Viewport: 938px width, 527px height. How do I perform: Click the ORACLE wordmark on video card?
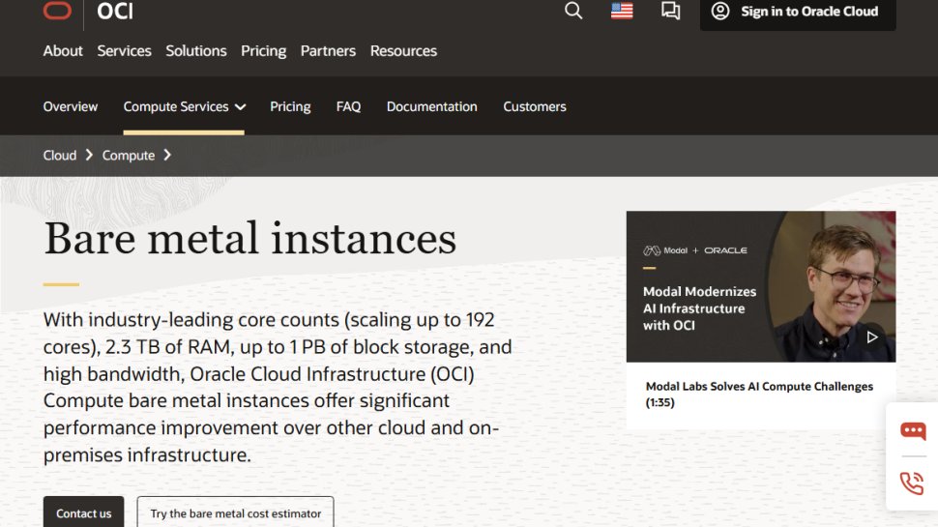click(725, 250)
